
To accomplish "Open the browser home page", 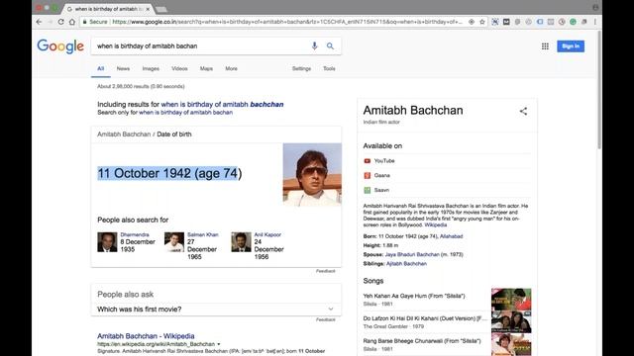I will pyautogui.click(x=72, y=22).
